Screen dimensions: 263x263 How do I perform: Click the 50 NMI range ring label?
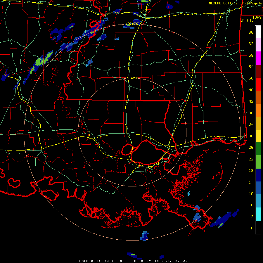click(x=132, y=78)
